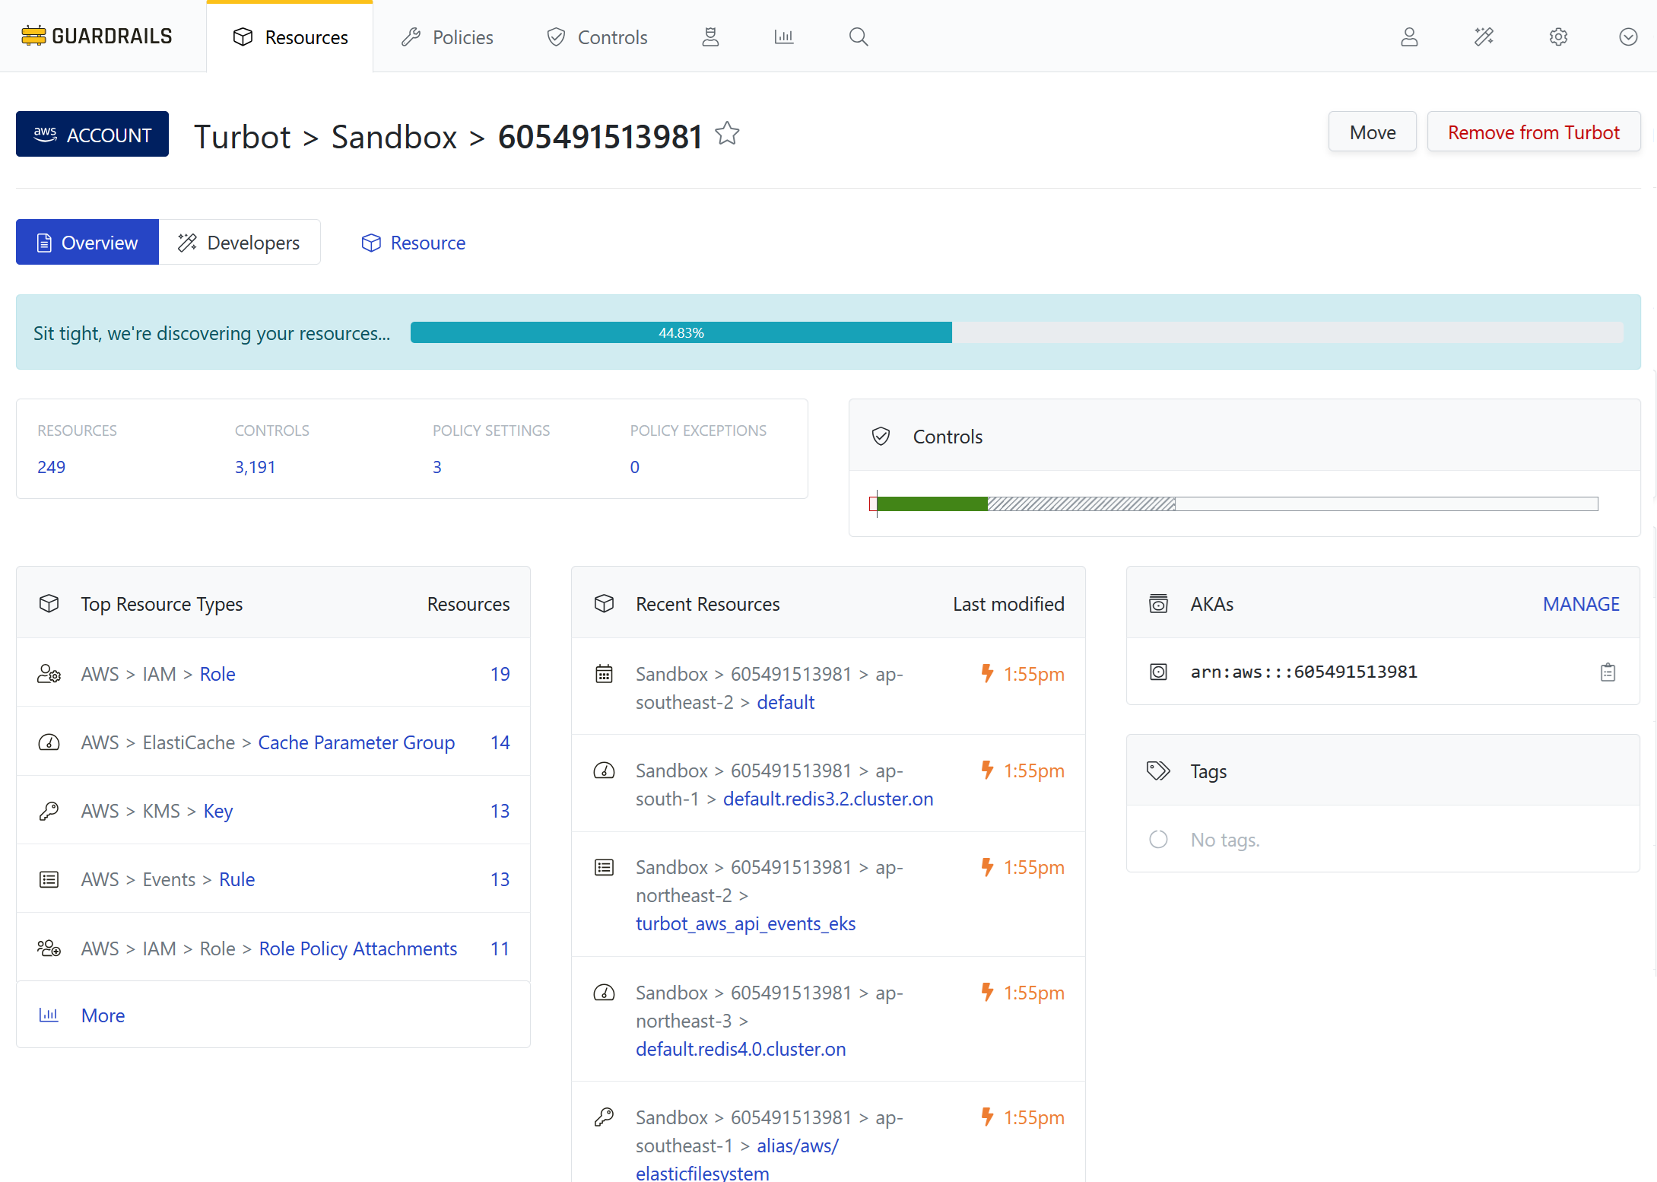Image resolution: width=1657 pixels, height=1182 pixels.
Task: Expand More under Top Resource Types
Action: click(103, 1015)
